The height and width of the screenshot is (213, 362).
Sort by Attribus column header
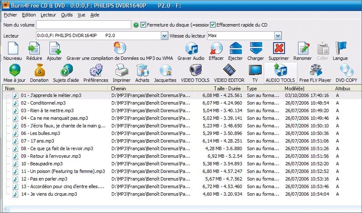click(347, 88)
